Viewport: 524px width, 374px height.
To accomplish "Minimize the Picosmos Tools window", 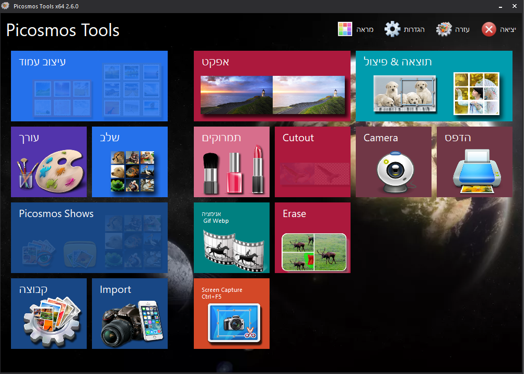I will point(500,6).
